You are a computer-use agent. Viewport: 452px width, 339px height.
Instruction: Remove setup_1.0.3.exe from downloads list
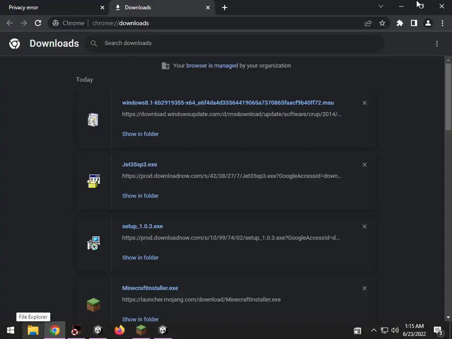point(365,226)
